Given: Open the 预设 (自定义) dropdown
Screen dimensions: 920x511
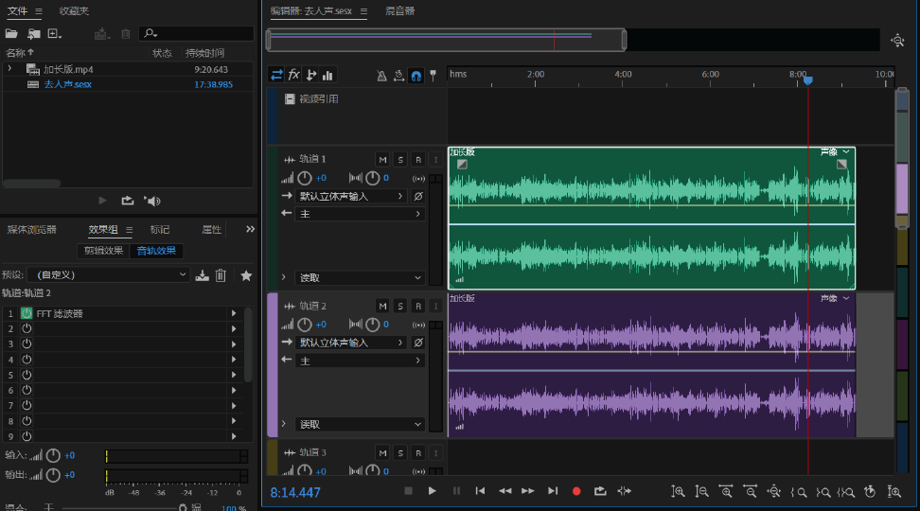Looking at the screenshot, I should 109,274.
